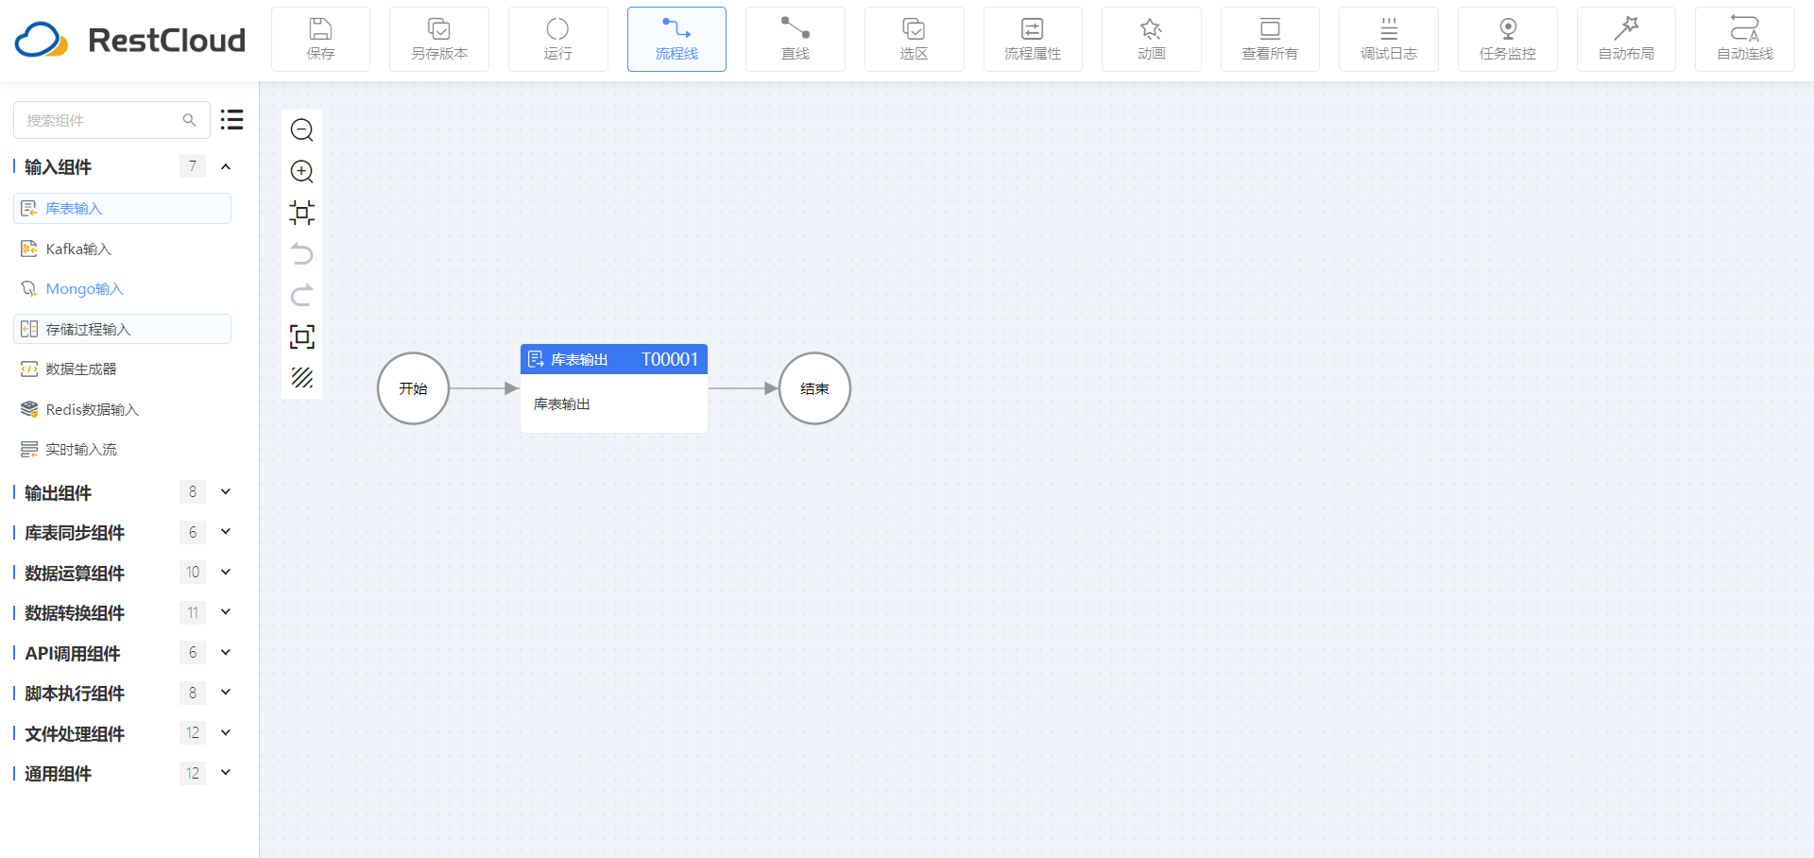Apply 自动布局 auto layout
This screenshot has width=1814, height=858.
(x=1626, y=40)
